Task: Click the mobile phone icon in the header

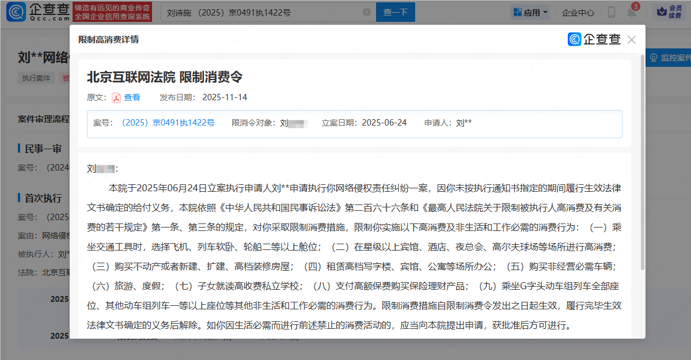Action: click(x=611, y=12)
